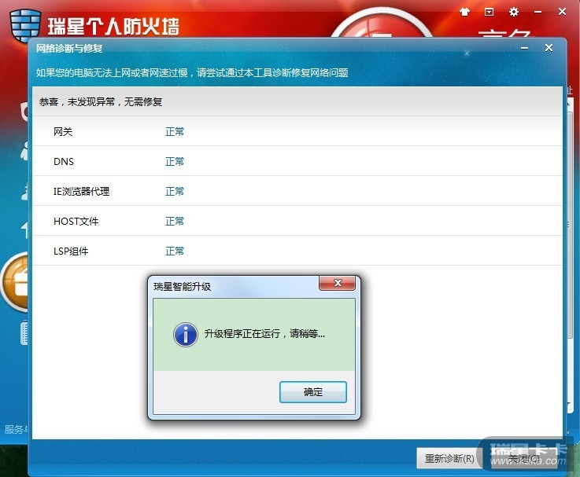Click the 正常 status for HOST文件
580x477 pixels.
[x=175, y=222]
